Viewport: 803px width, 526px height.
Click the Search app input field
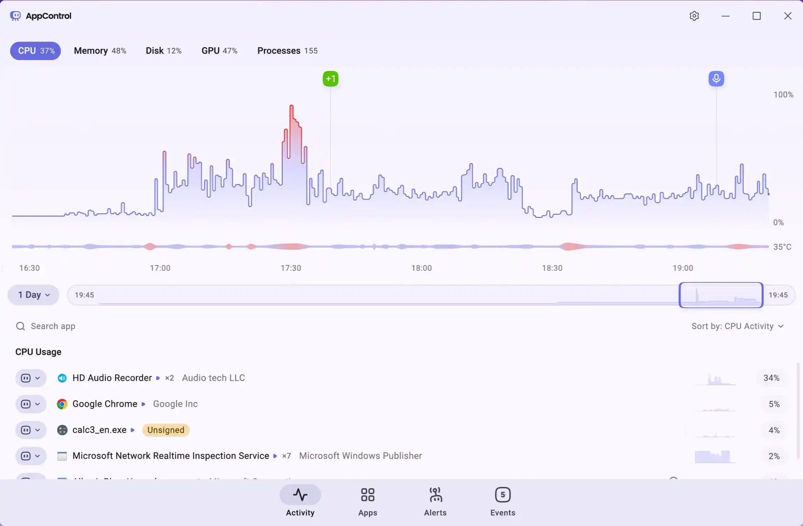(53, 326)
